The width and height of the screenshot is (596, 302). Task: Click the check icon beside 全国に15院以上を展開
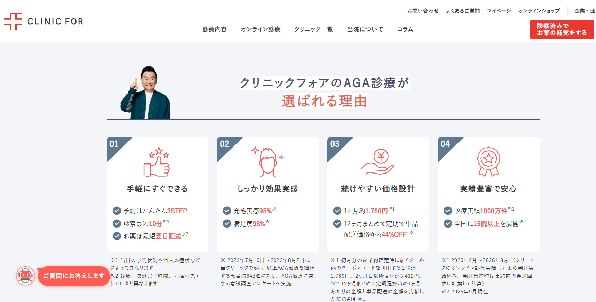(448, 223)
